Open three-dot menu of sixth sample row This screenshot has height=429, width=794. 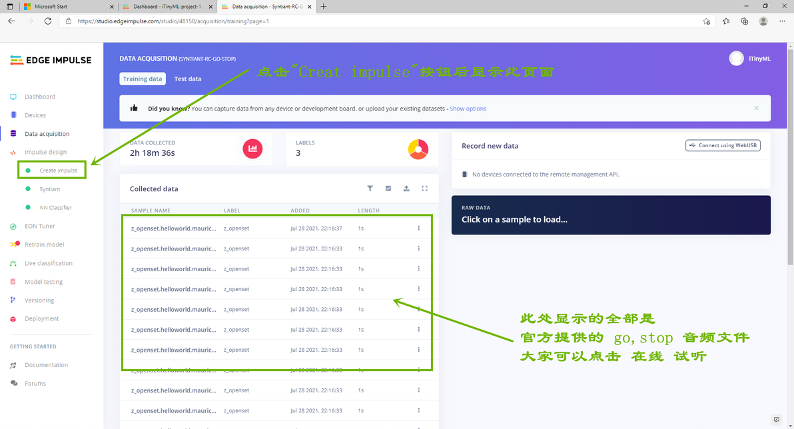point(419,329)
